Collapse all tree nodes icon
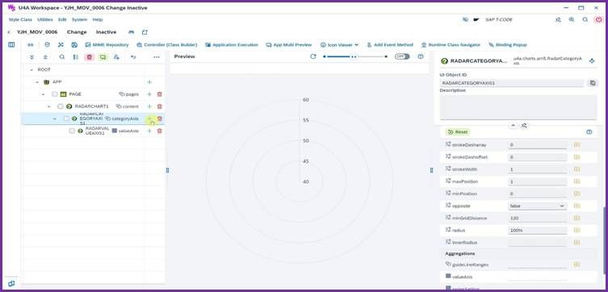 point(45,57)
